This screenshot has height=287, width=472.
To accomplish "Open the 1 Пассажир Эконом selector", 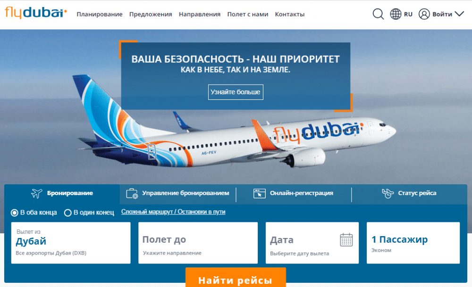I will pos(413,243).
